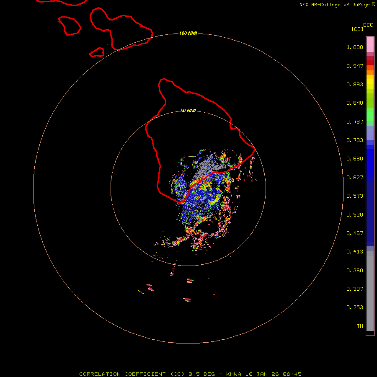This screenshot has height=377, width=377.
Task: Click the 0.733 scale value
Action: click(x=355, y=140)
